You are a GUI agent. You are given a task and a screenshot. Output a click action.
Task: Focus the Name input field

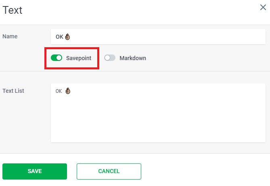click(158, 37)
